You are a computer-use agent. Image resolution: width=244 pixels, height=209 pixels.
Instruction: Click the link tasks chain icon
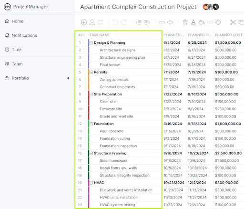[162, 22]
